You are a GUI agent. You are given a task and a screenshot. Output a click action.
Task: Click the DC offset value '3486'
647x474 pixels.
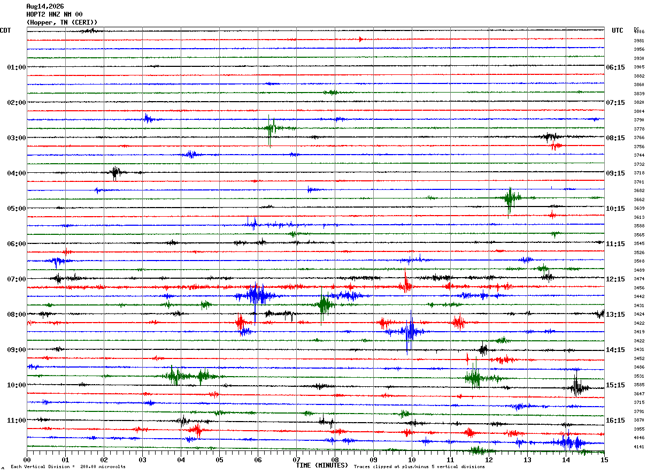pyautogui.click(x=639, y=368)
